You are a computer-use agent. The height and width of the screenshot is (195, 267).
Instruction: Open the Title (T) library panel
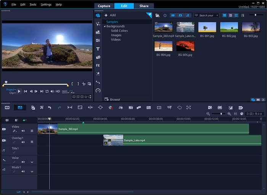click(x=98, y=49)
